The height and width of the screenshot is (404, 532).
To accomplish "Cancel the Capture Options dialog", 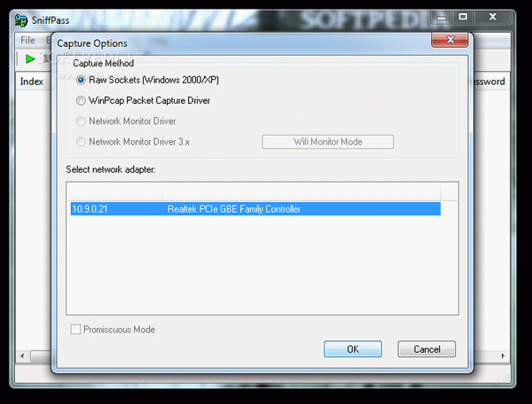I will pos(426,349).
